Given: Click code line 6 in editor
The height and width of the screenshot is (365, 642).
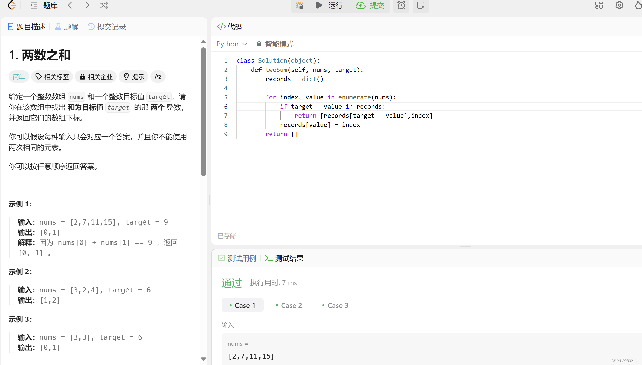Looking at the screenshot, I should (439, 107).
